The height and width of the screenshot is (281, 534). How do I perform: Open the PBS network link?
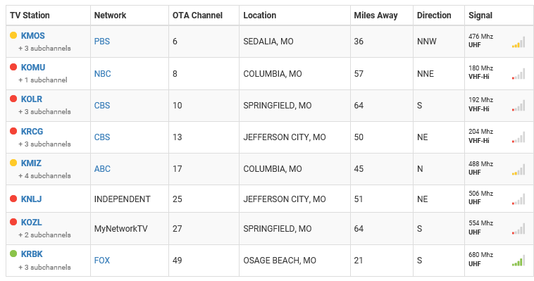coord(102,42)
